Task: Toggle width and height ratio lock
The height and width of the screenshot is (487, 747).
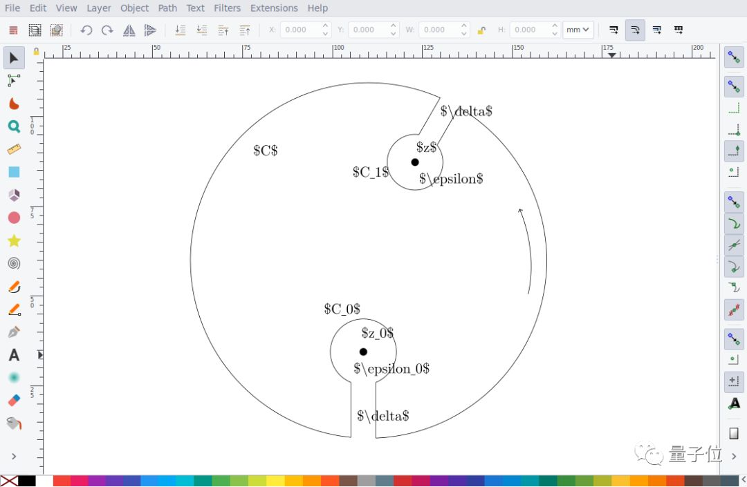Action: coord(481,30)
